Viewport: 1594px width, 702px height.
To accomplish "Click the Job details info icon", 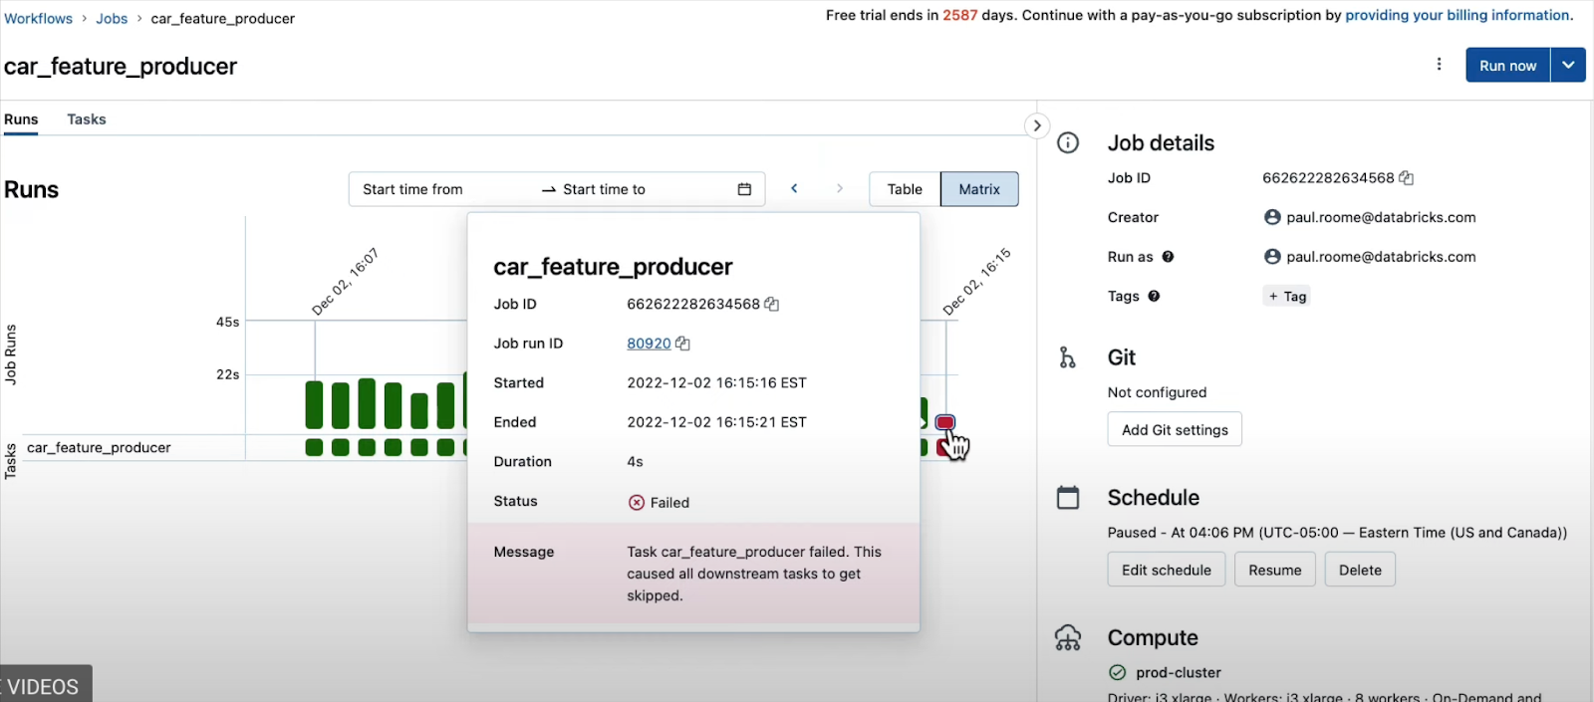I will [x=1068, y=143].
